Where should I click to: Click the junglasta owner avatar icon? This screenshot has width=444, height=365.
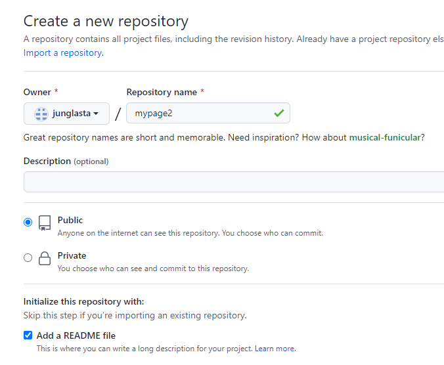[x=41, y=114]
